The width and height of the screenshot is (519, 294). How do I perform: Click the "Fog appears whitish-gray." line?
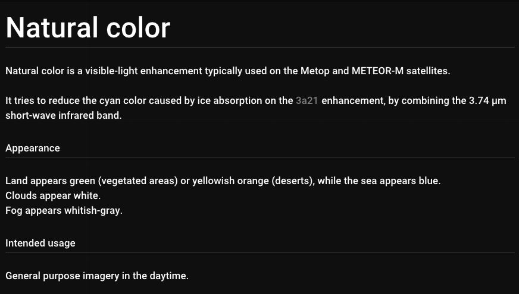(64, 210)
